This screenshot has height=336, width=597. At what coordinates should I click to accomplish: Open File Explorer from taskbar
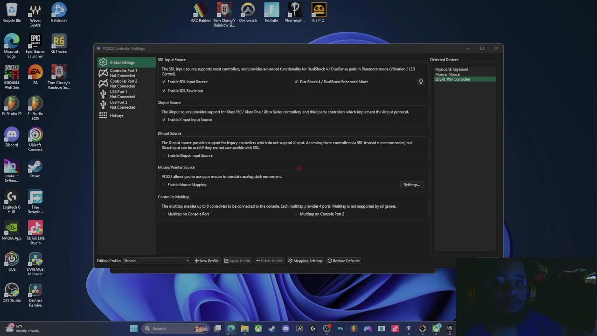click(x=244, y=329)
